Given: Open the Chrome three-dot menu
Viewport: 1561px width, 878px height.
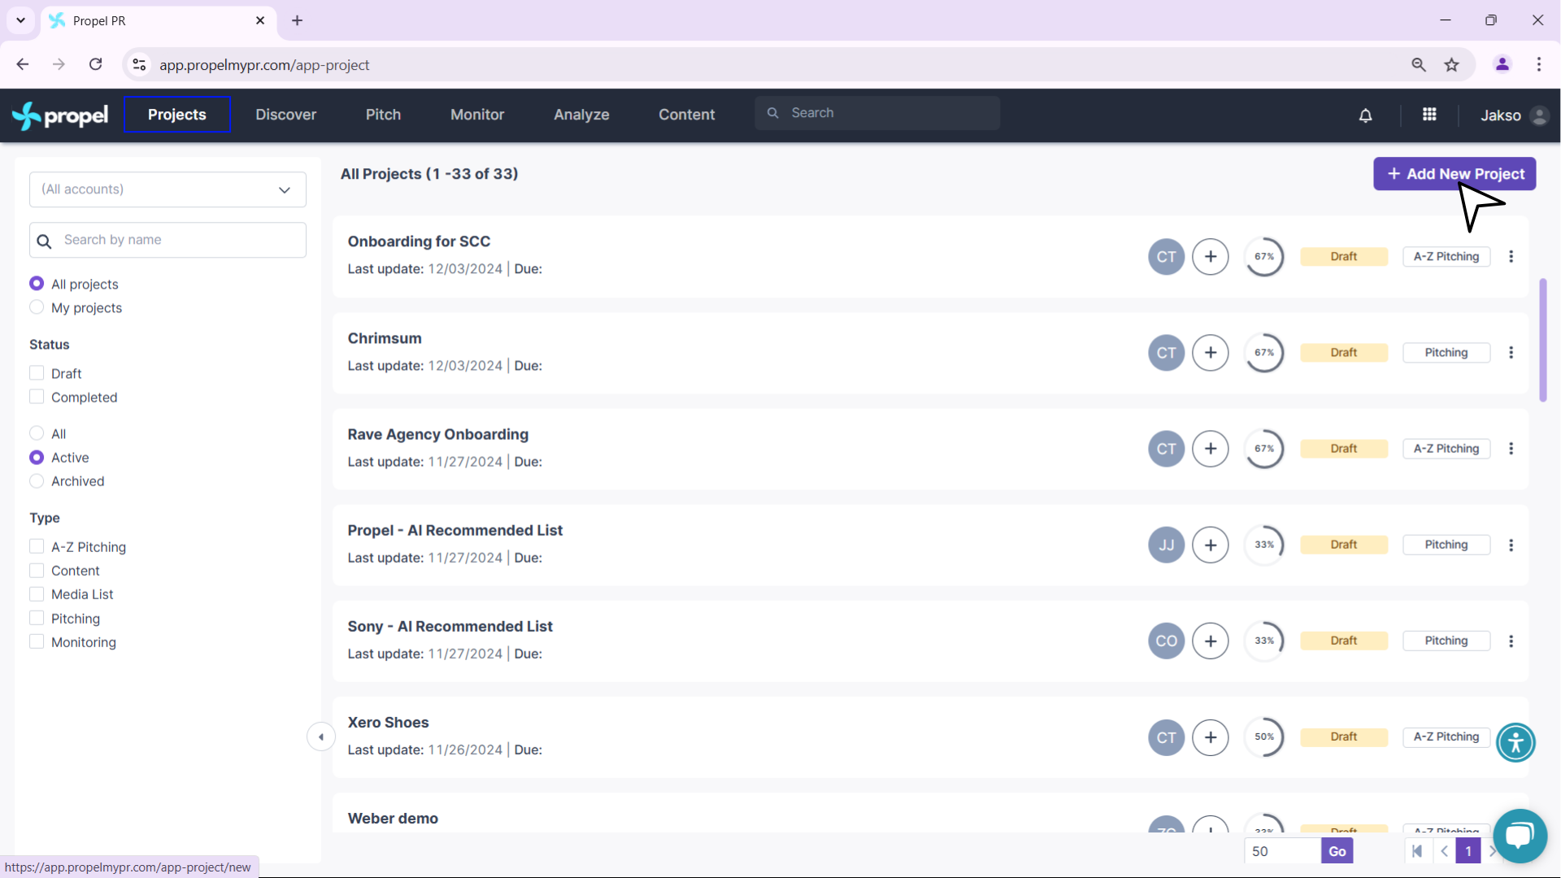Looking at the screenshot, I should (x=1539, y=65).
